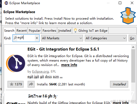This screenshot has height=104, width=137.
Task: Click the lightbulb icon on IoT tab
Action: tap(75, 31)
